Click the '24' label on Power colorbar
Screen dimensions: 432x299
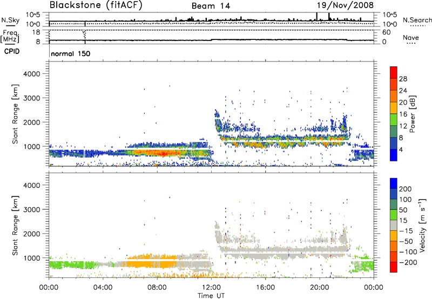(x=403, y=91)
